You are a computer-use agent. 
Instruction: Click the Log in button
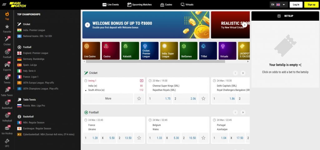(296, 4)
